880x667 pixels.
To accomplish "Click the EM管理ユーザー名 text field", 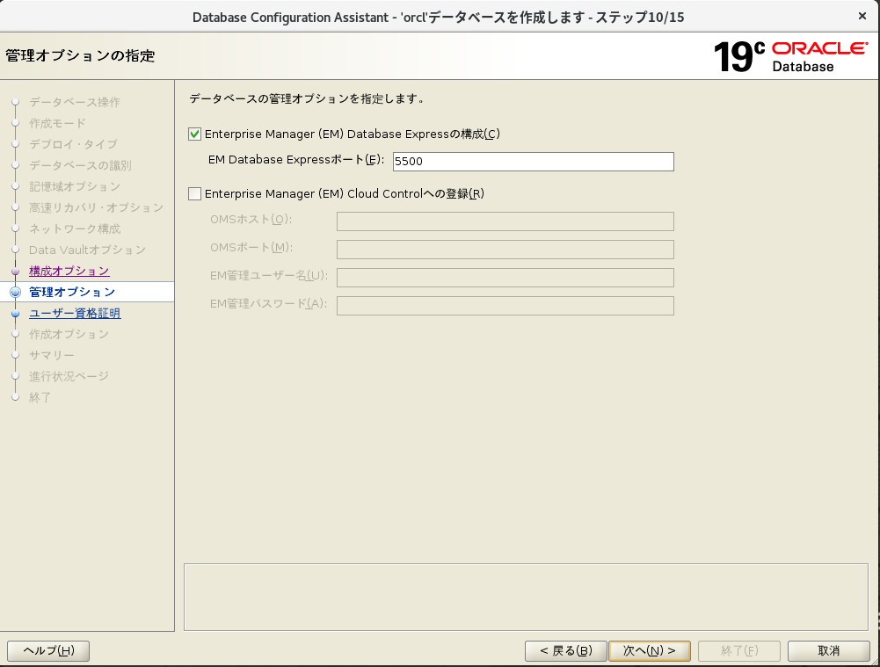I will coord(505,278).
